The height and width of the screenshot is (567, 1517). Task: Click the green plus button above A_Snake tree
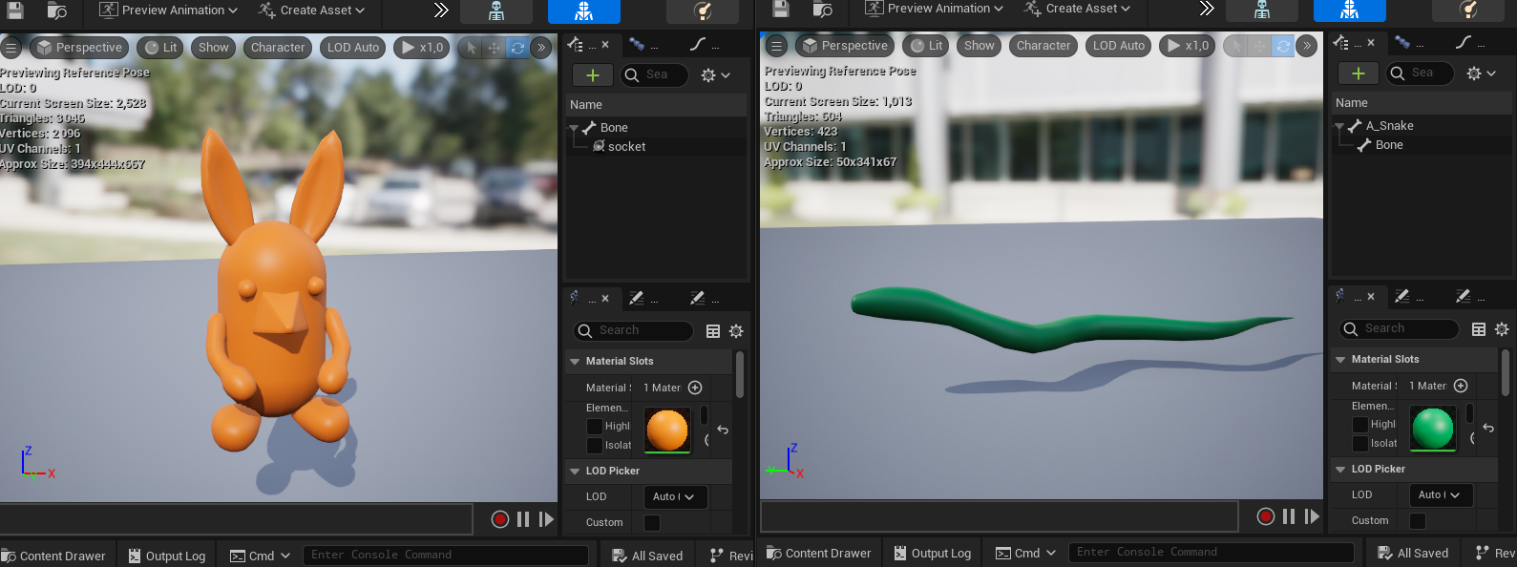tap(1358, 73)
